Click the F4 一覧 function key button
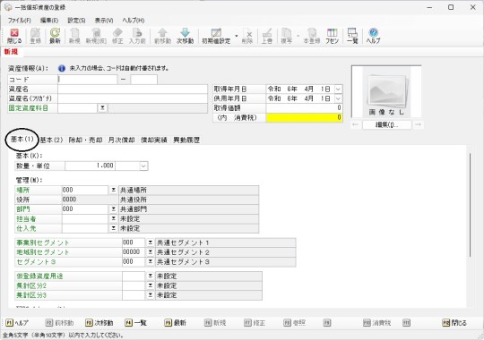Screen dimensions: 484x340 tap(136, 323)
